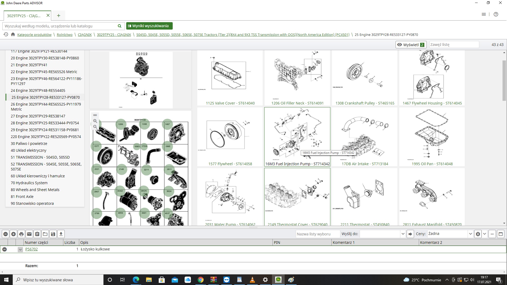Click the 2149 hotspot on the engine diagram

[x=121, y=169]
